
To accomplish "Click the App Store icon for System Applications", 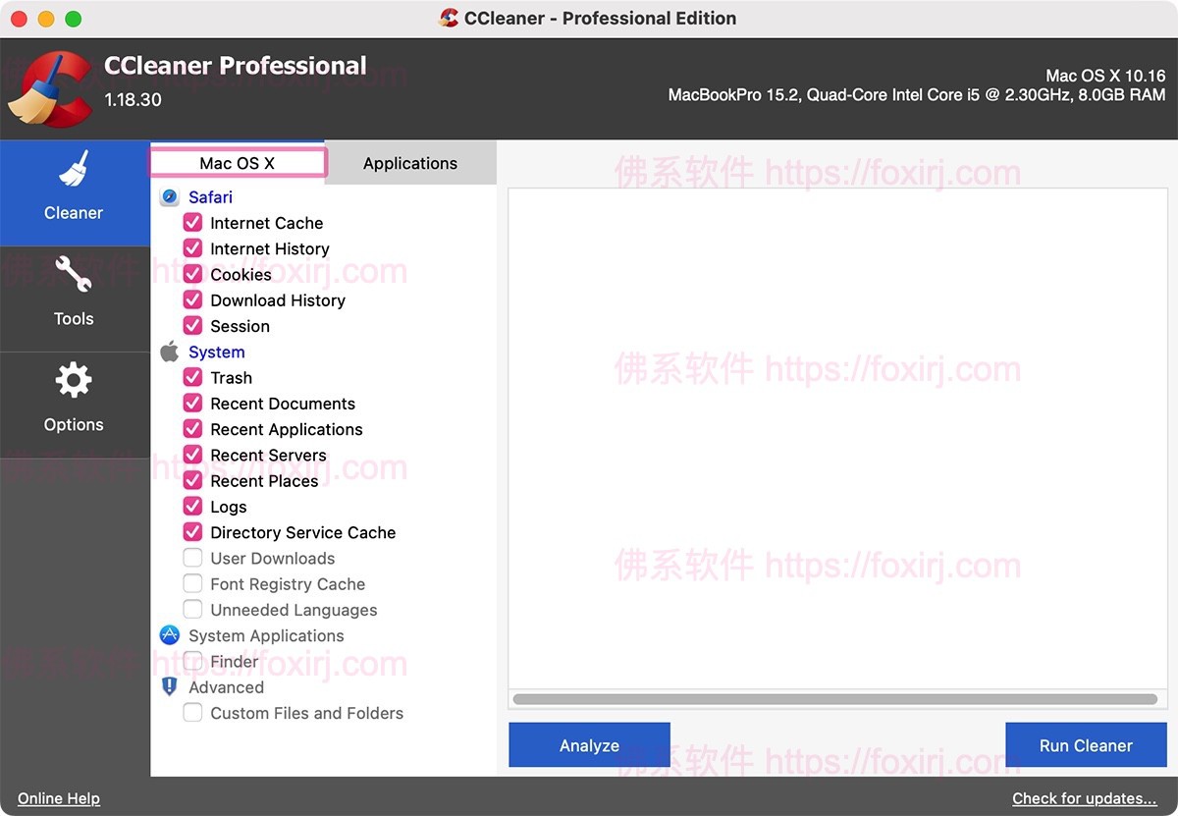I will tap(170, 636).
